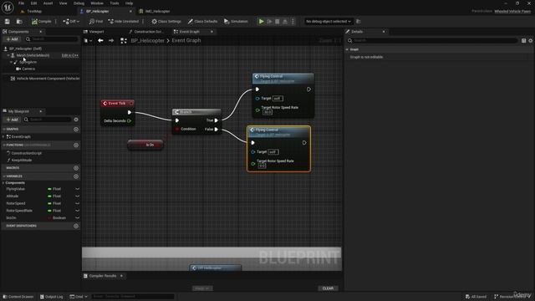Image resolution: width=535 pixels, height=301 pixels.
Task: Open the Window menu
Action: (97, 3)
